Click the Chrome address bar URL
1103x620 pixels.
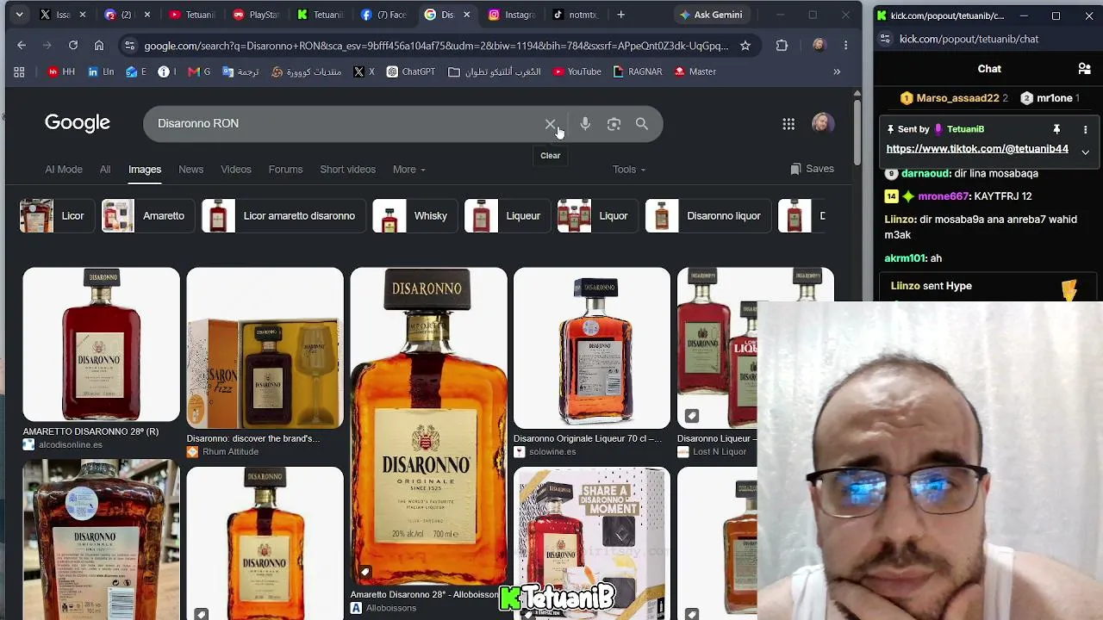[435, 46]
